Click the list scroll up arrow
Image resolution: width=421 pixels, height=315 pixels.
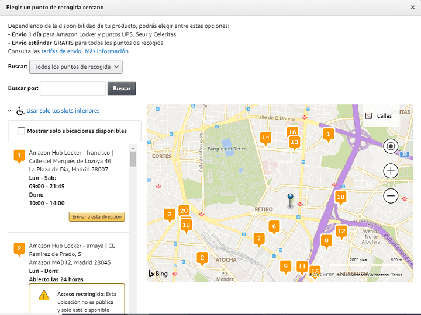[133, 148]
